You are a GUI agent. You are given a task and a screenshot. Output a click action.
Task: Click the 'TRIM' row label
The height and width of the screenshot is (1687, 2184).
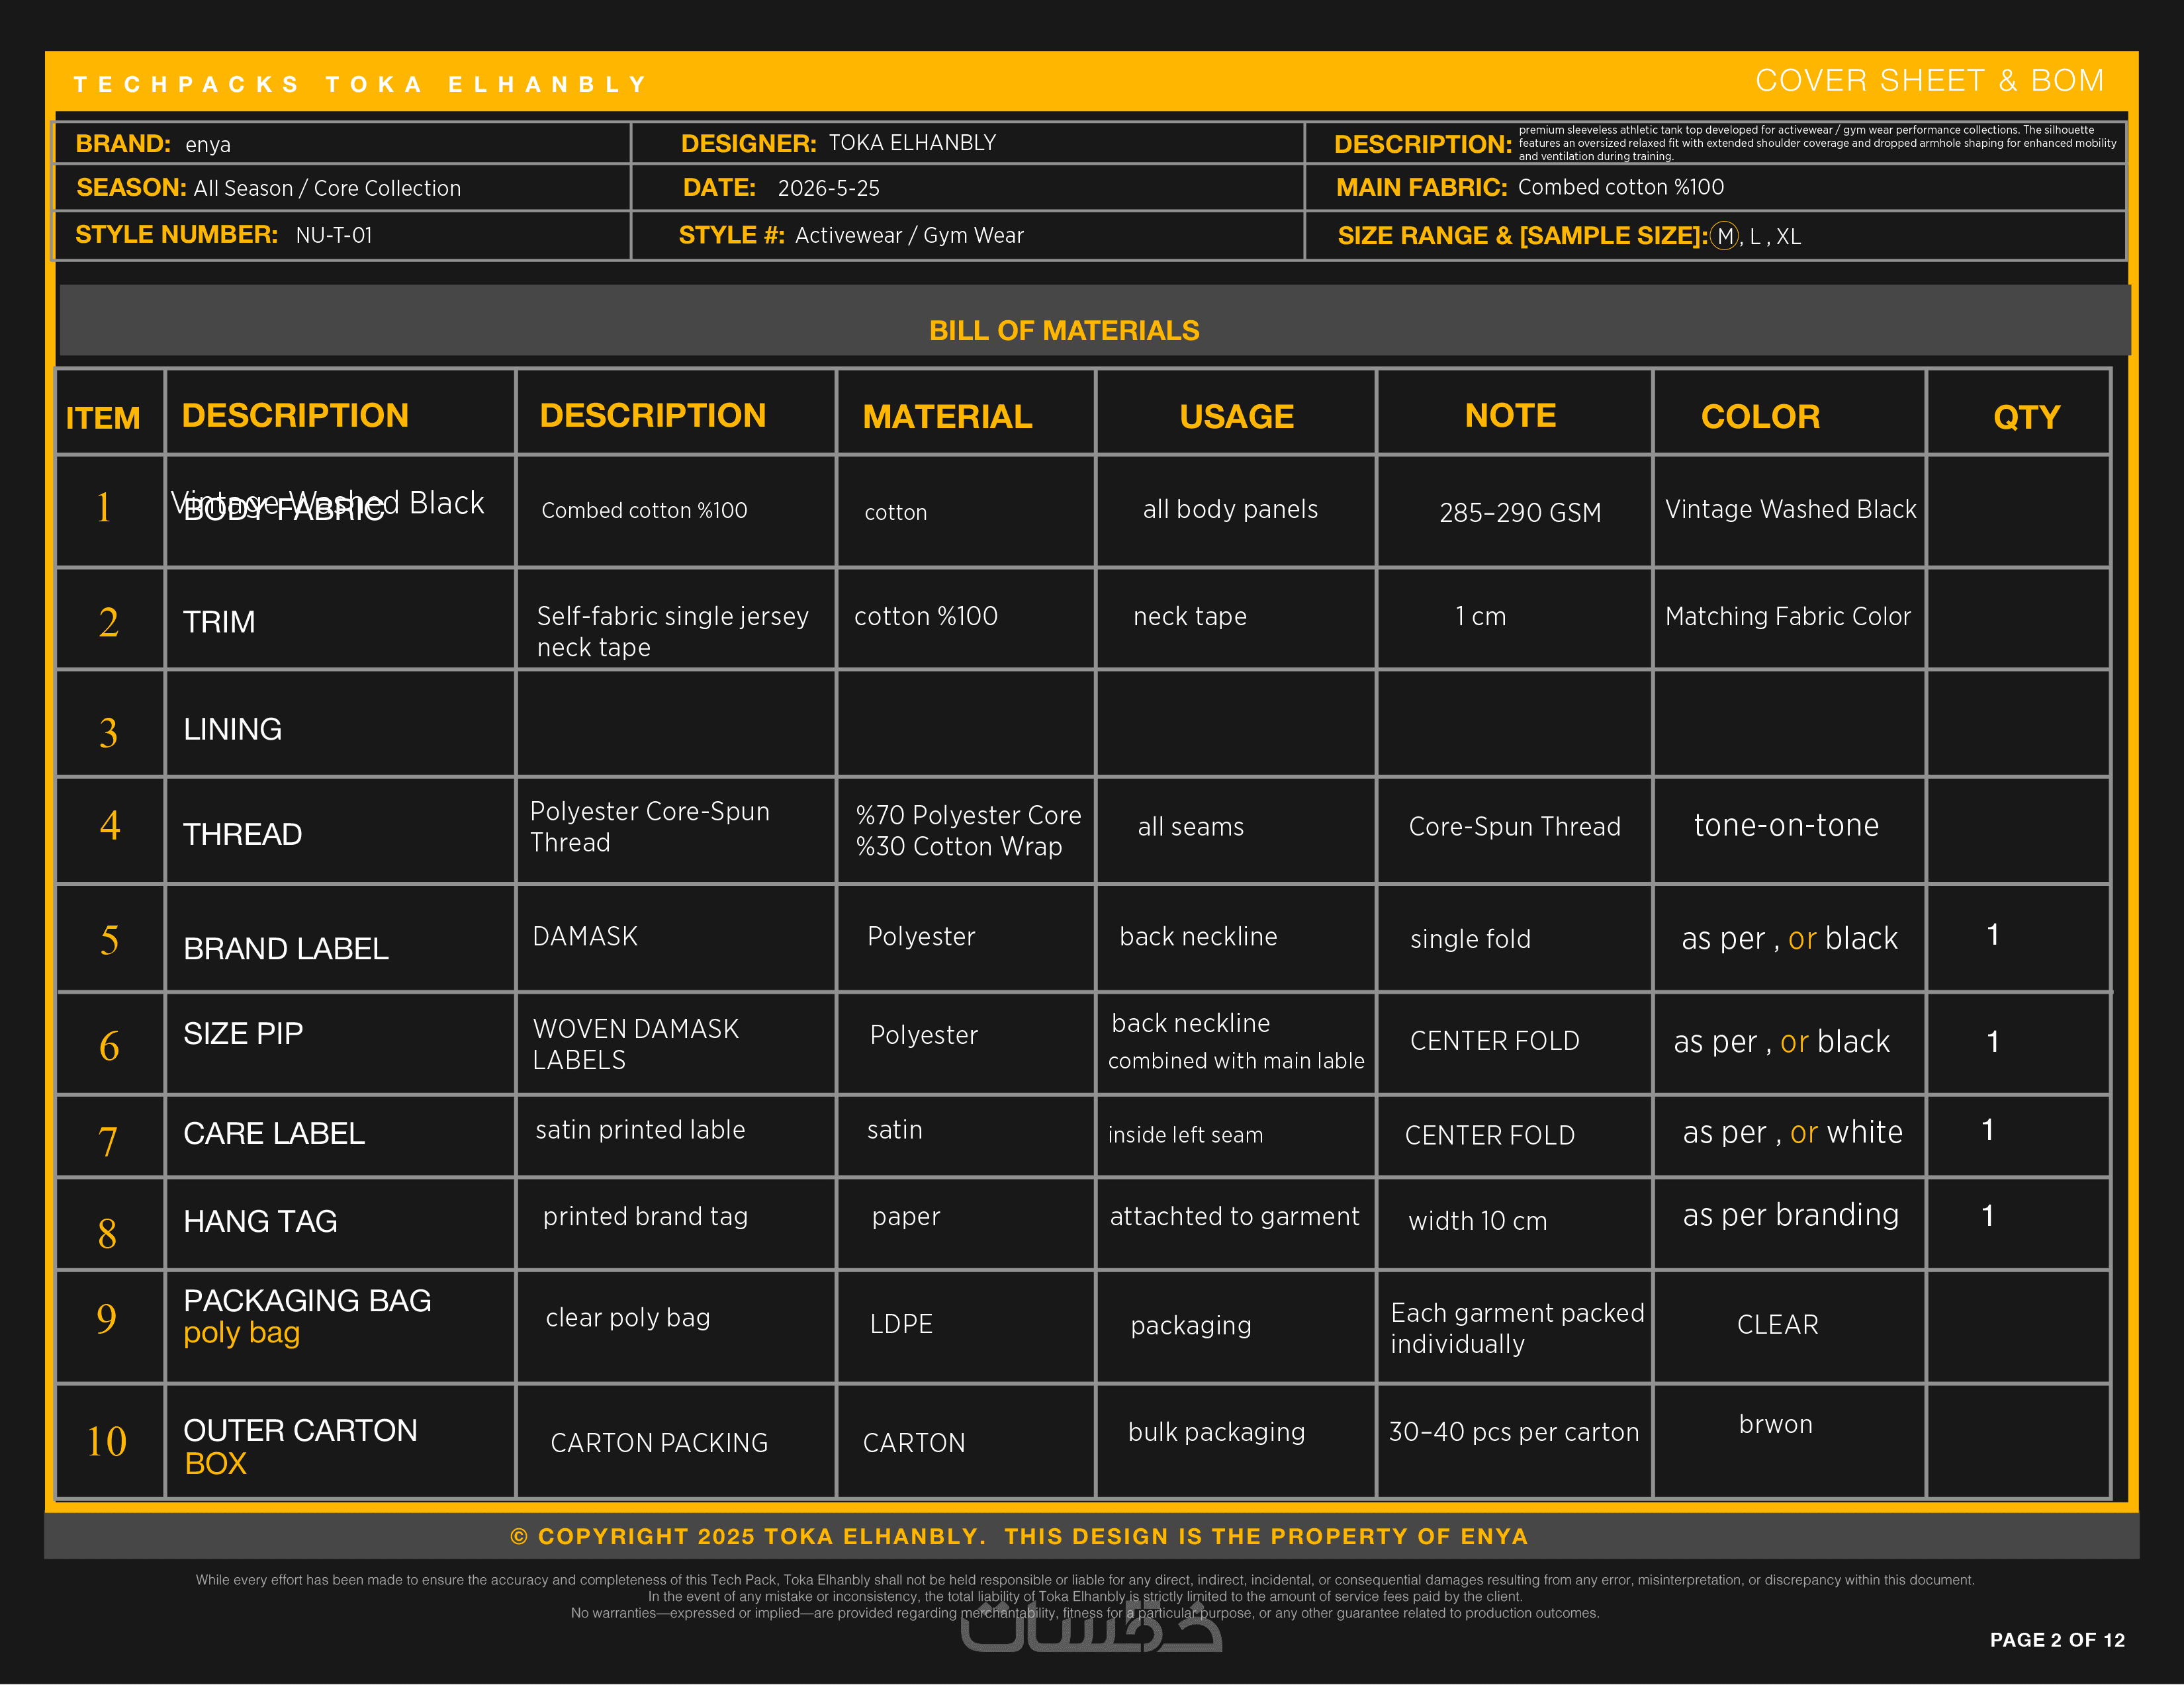click(219, 622)
